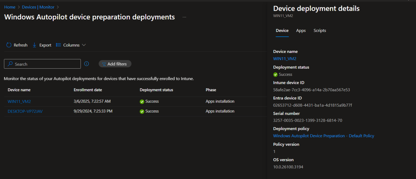Image resolution: width=416 pixels, height=179 pixels.
Task: Click the Refresh icon to reload deployments
Action: pyautogui.click(x=8, y=45)
